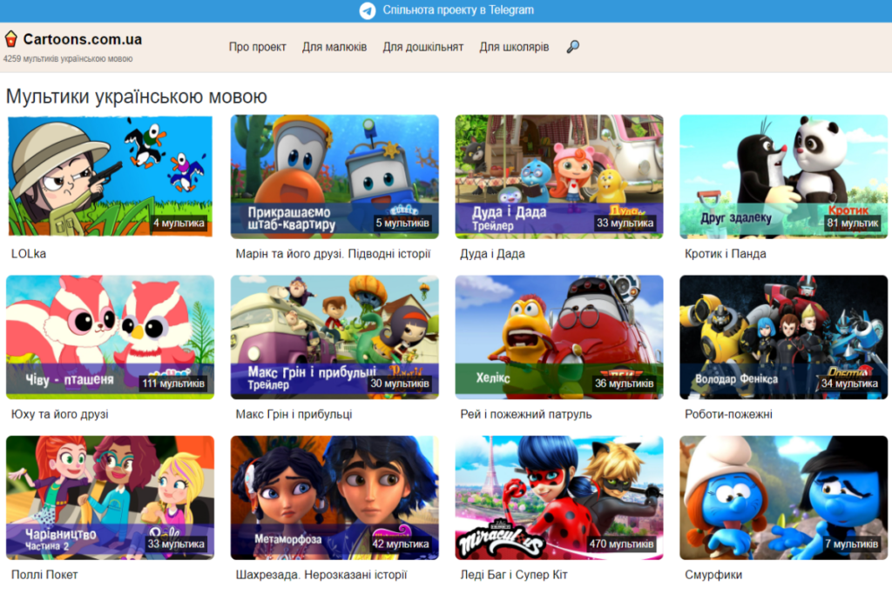Screen dimensions: 892x594
Task: Select 'Для малюків' in the navigation
Action: [334, 47]
